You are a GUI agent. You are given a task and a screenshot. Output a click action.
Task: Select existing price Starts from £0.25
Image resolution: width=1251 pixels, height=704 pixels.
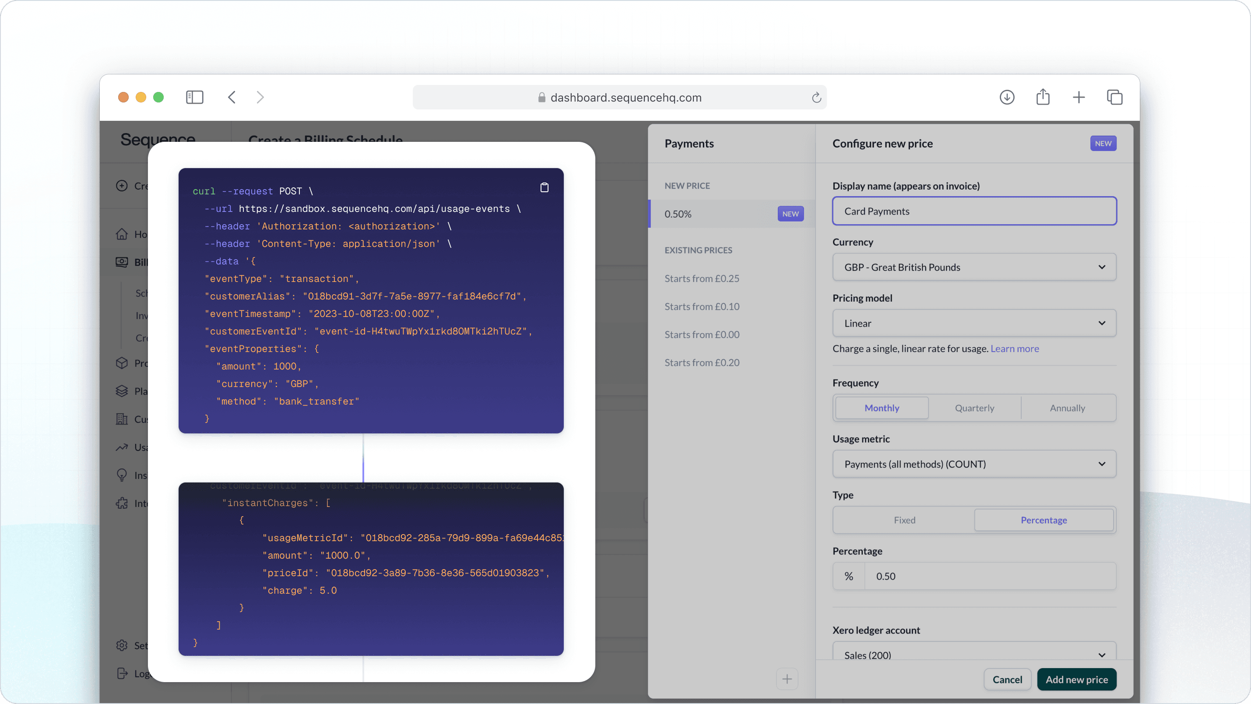coord(702,278)
